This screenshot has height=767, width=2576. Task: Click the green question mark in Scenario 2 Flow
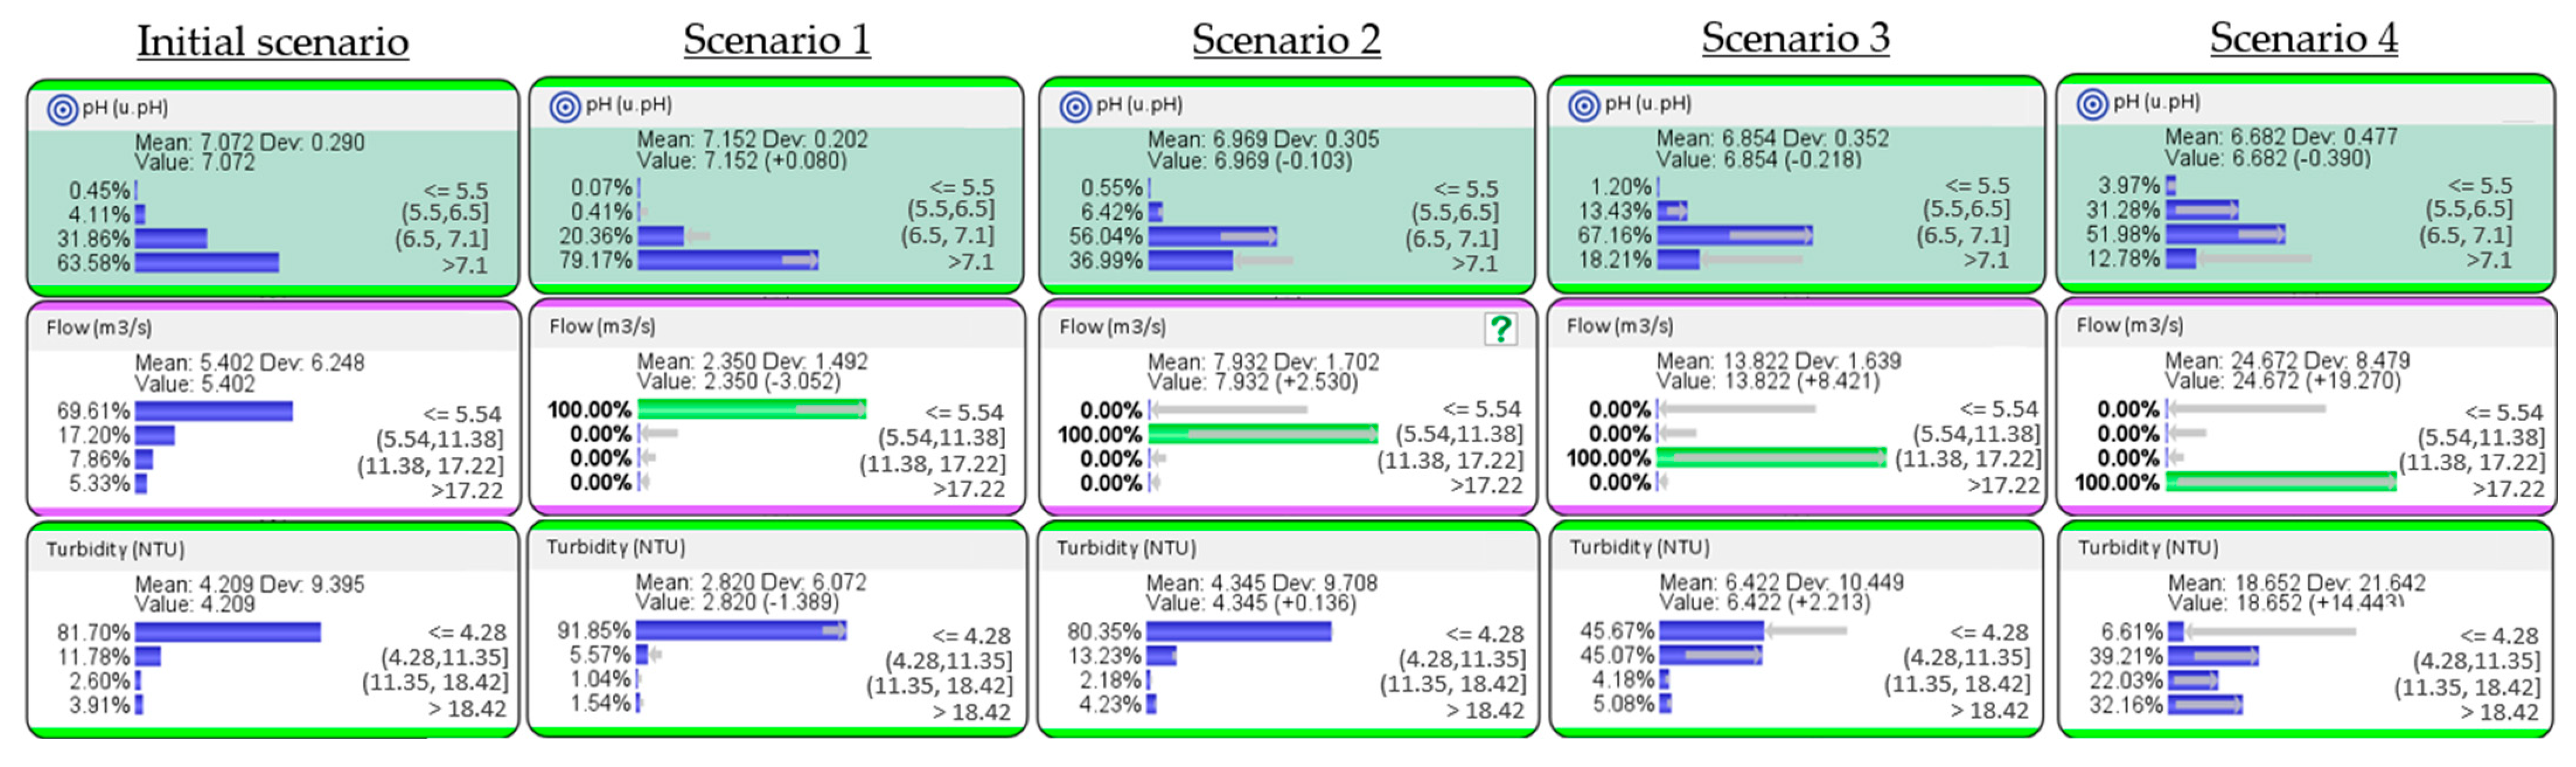tap(1500, 328)
